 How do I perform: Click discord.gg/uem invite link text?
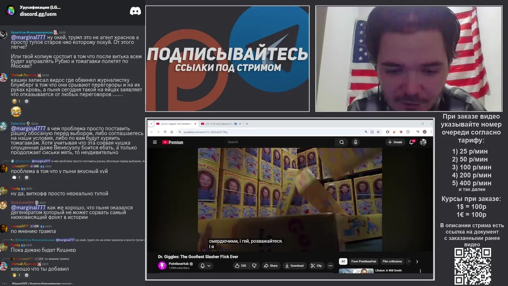(38, 14)
